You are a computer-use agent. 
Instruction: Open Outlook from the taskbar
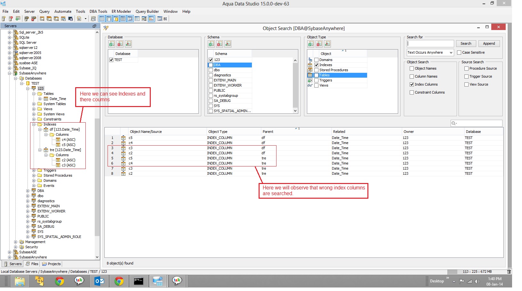tap(99, 281)
